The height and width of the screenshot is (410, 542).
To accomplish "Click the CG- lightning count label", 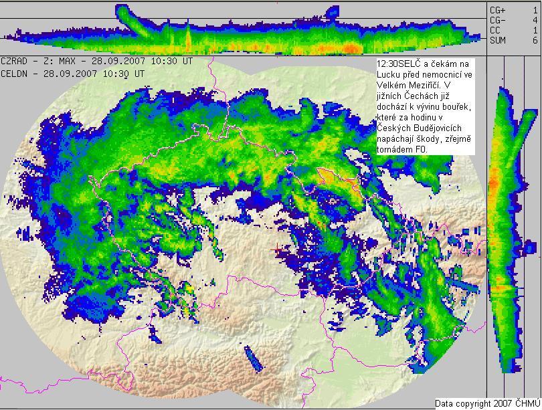I will 498,21.
